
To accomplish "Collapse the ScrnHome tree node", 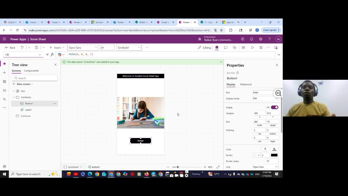I will [x=14, y=97].
